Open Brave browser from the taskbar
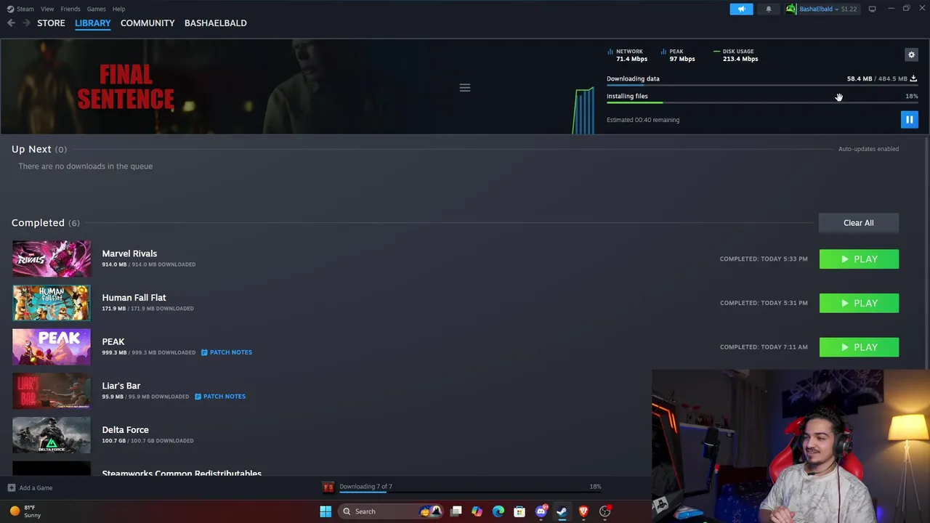The width and height of the screenshot is (930, 523). [583, 511]
